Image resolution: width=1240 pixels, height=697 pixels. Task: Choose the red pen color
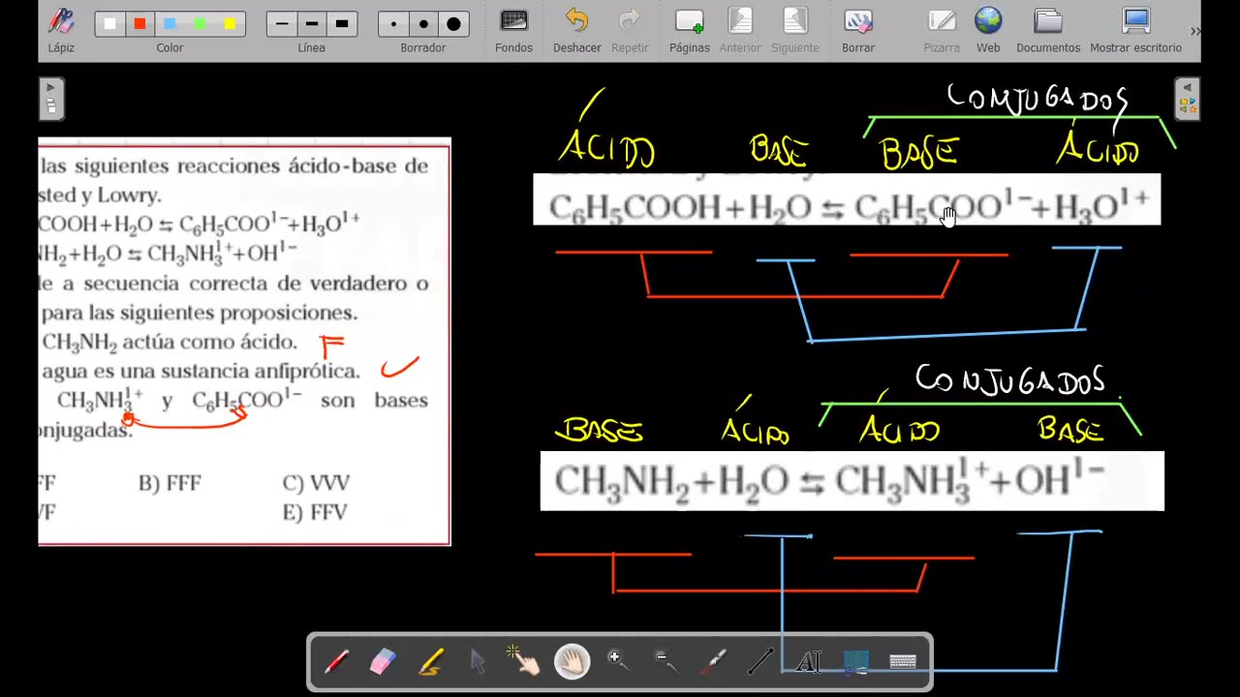coord(139,23)
